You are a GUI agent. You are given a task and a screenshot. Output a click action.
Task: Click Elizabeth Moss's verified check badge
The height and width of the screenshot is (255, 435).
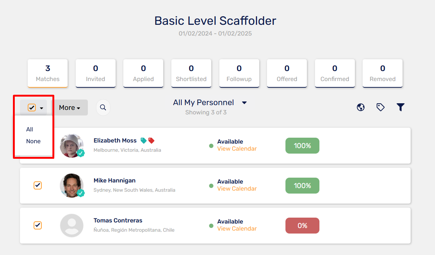pyautogui.click(x=81, y=153)
